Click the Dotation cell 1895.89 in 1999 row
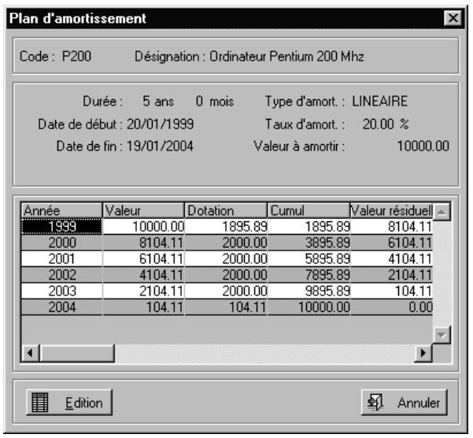The image size is (473, 438). point(226,226)
